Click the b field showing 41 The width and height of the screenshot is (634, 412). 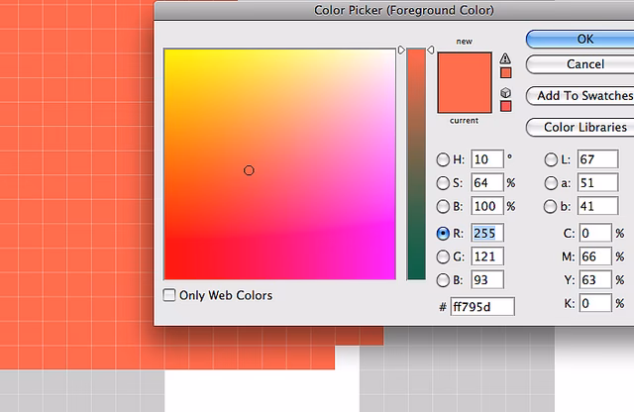[x=597, y=206]
